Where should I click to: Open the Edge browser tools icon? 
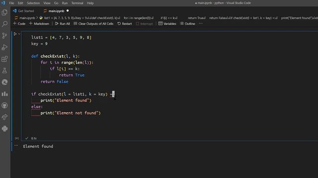[x=4, y=82]
